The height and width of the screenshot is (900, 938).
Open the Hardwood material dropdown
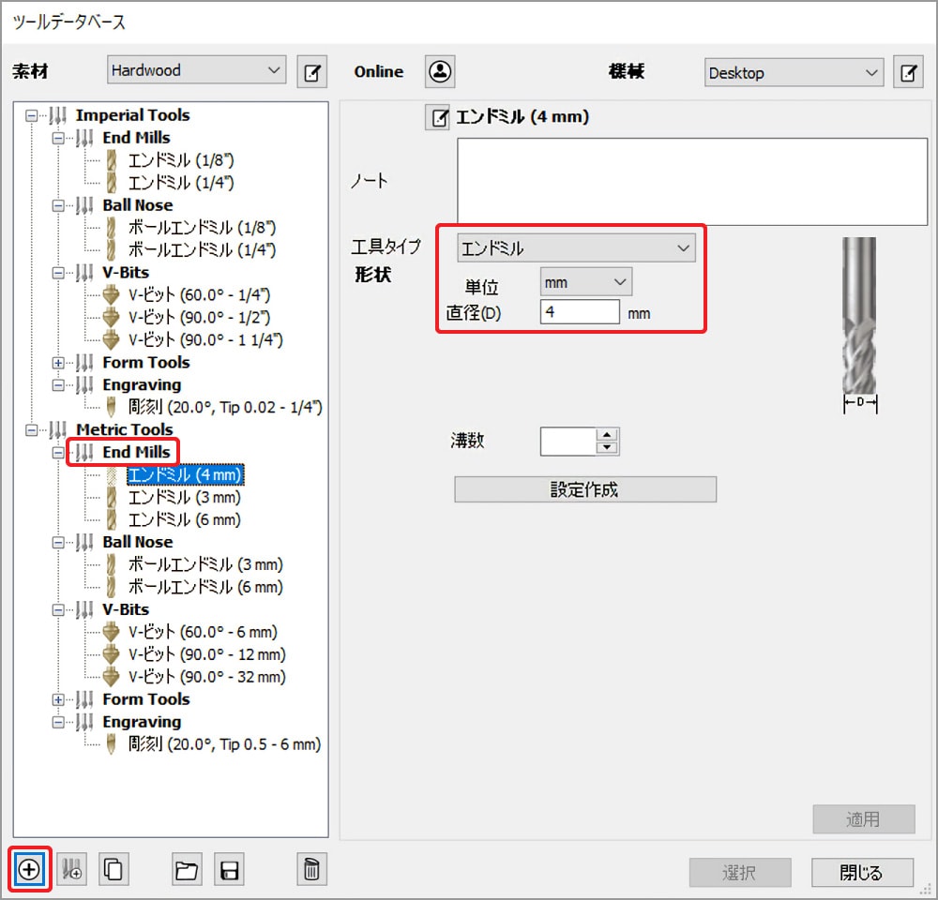(197, 70)
